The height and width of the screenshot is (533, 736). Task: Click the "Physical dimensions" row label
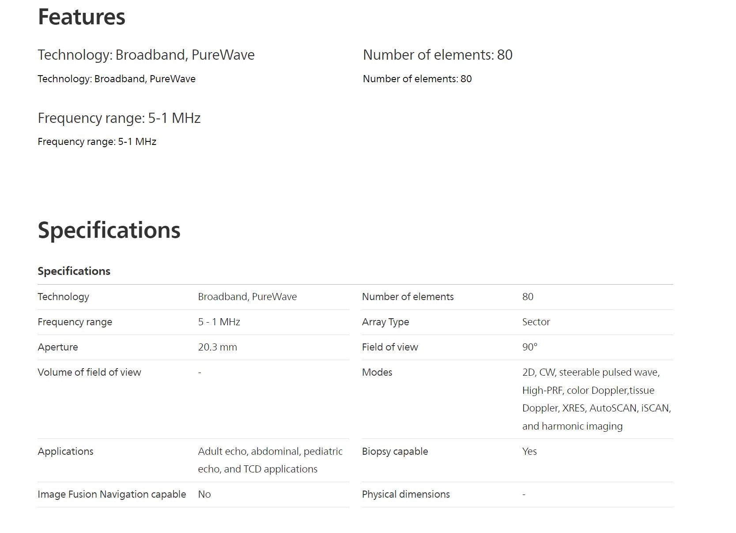406,494
